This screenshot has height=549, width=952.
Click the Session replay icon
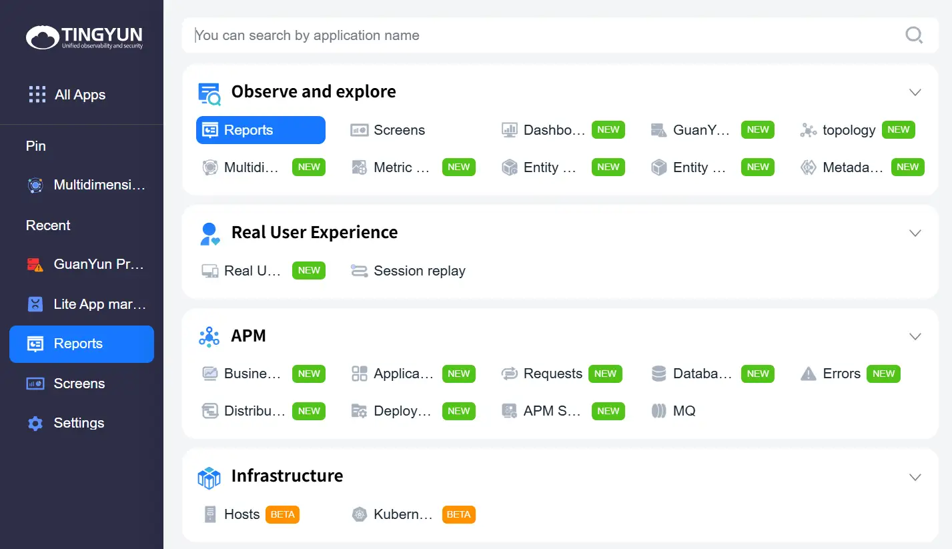pos(360,271)
